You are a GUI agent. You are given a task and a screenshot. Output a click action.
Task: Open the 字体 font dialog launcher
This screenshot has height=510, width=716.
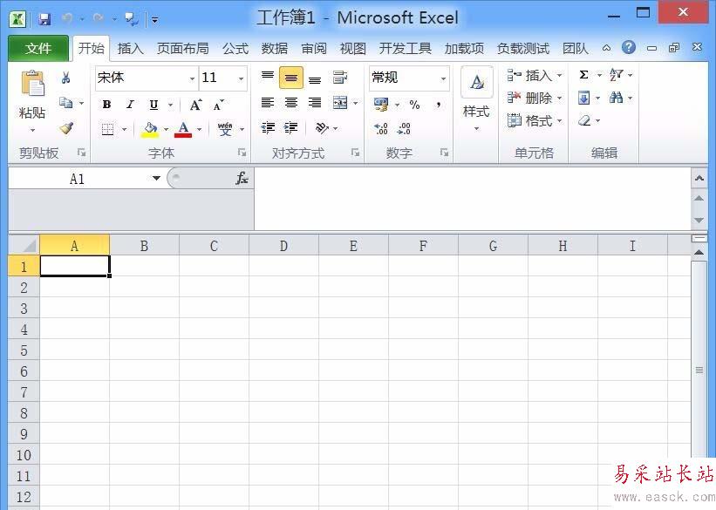click(x=242, y=153)
